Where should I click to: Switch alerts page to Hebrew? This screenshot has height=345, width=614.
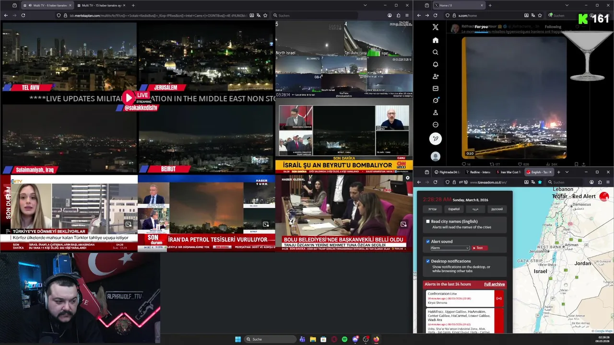coord(432,209)
